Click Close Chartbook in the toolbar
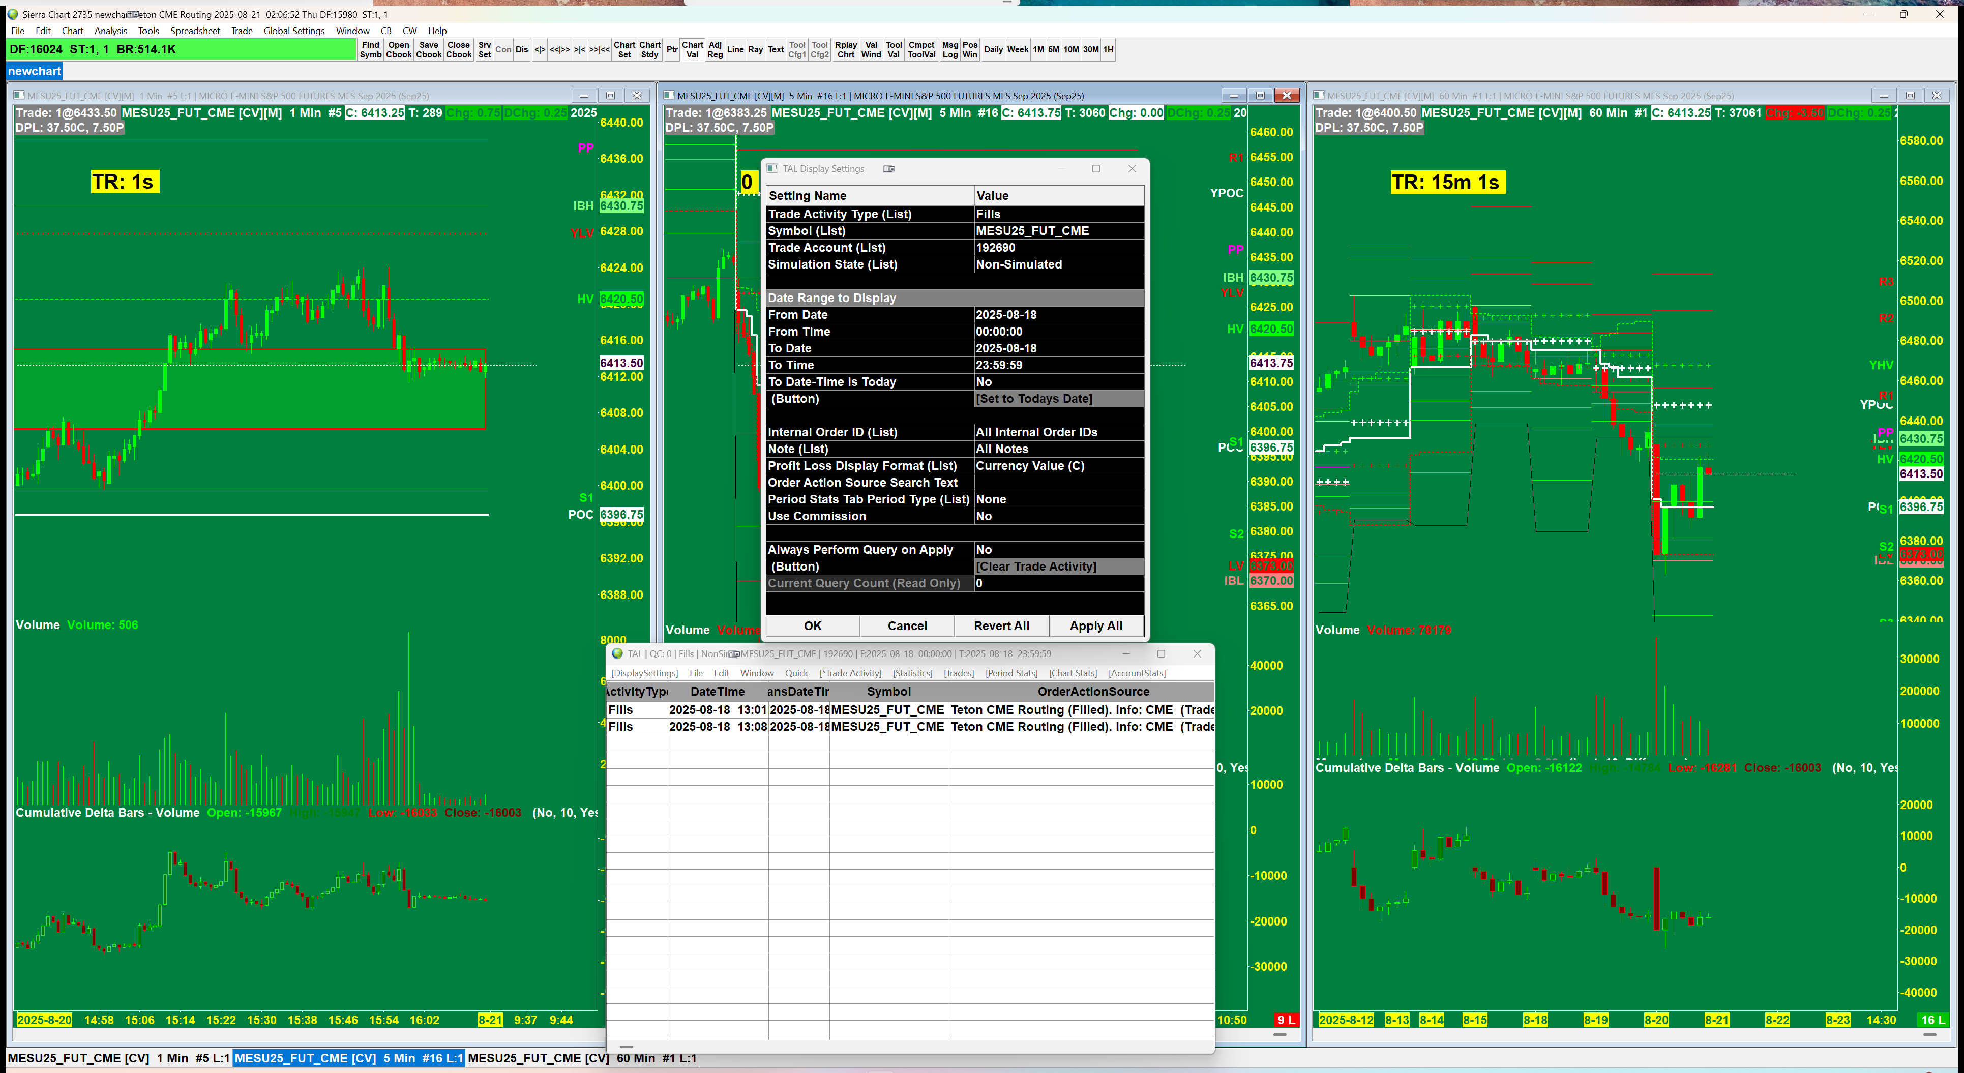Viewport: 1964px width, 1073px height. (459, 49)
